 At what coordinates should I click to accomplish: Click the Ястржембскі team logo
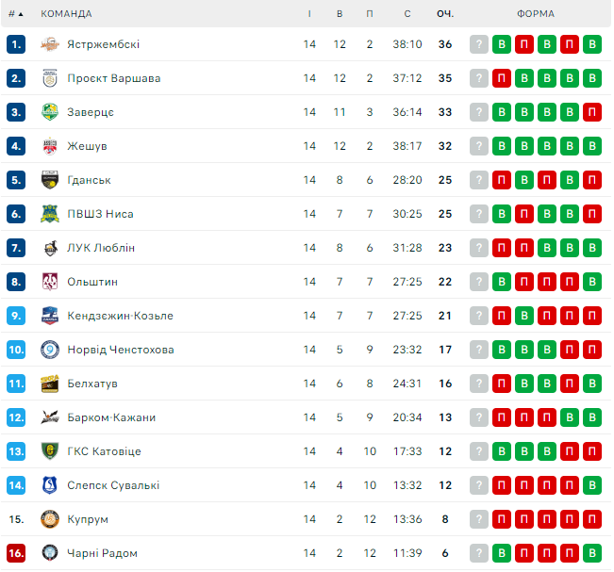coord(51,44)
